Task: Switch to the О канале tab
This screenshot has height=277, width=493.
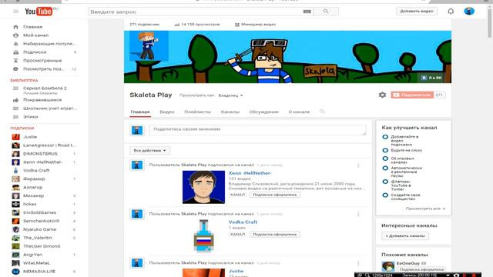Action: tap(299, 112)
